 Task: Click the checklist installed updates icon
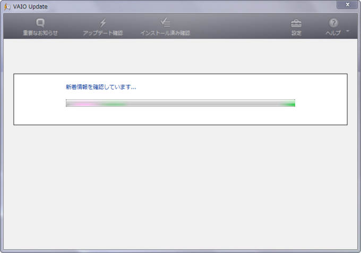(165, 23)
